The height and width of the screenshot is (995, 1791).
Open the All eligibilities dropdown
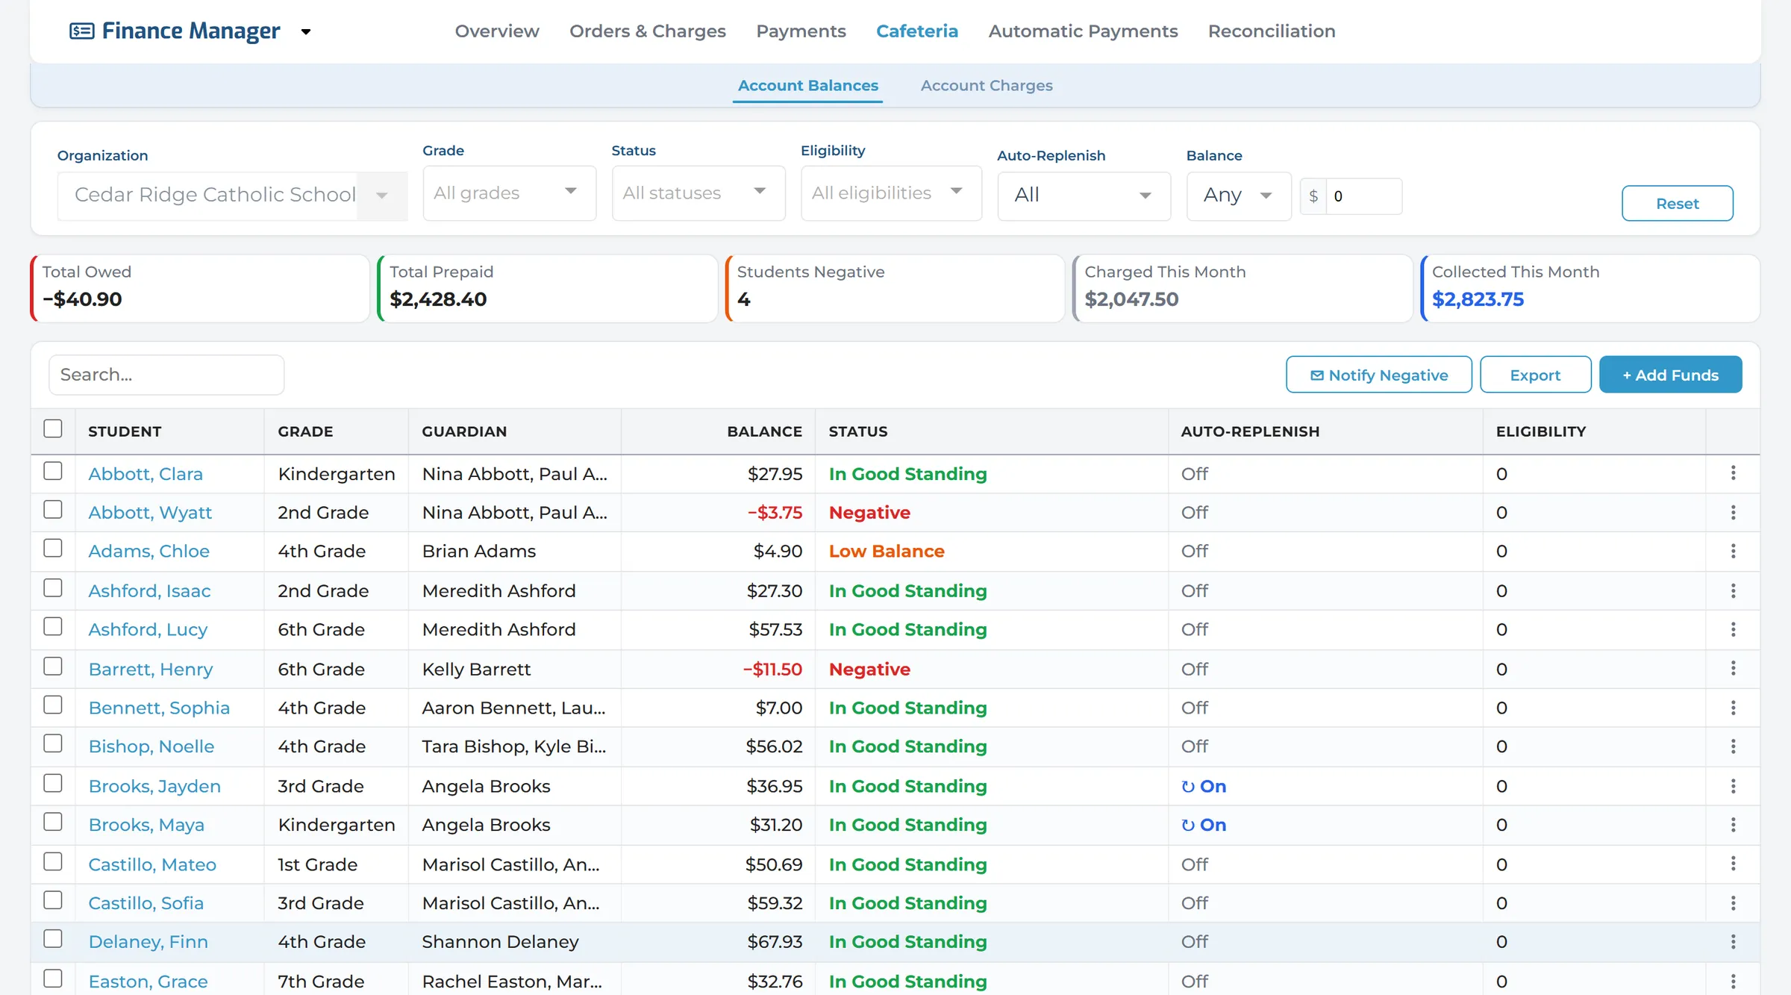tap(891, 193)
